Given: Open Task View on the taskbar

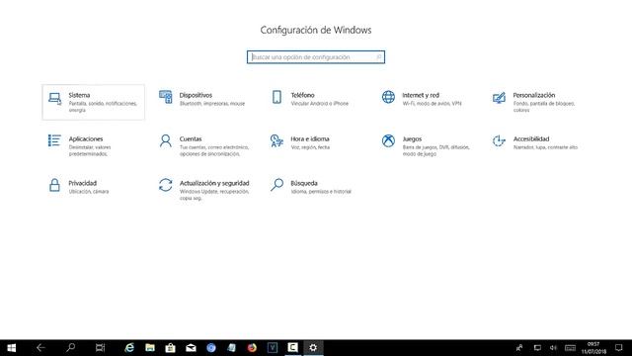Looking at the screenshot, I should coord(100,347).
